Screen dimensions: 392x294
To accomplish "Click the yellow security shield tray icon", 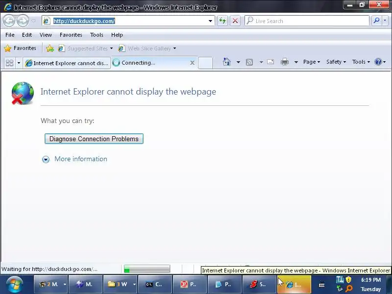I will pos(348,279).
